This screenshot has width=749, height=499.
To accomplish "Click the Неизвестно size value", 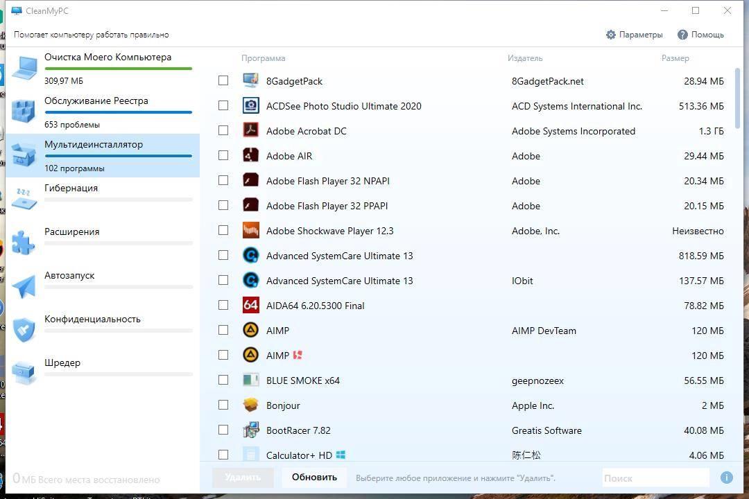I will point(698,231).
